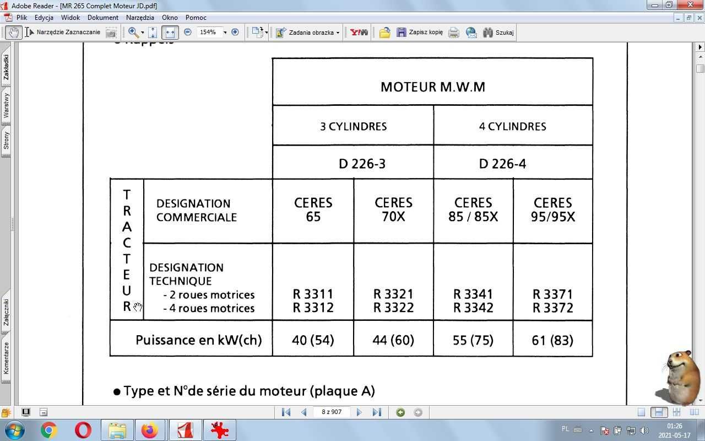Click the Fit Page height icon
This screenshot has height=441, width=705.
[x=153, y=32]
